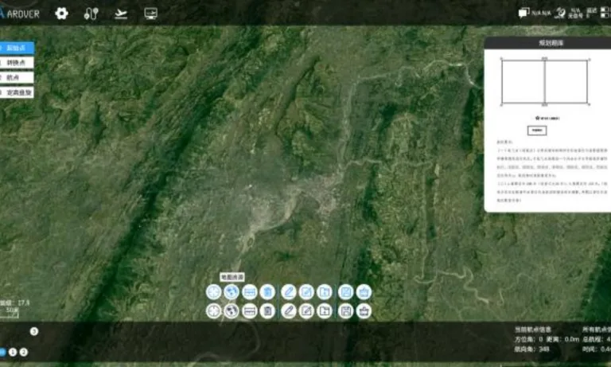Click the airplane landing icon in top bar
611x367 pixels.
tap(121, 14)
